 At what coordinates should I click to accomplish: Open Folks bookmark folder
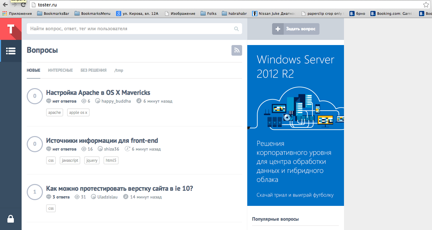[x=209, y=14]
